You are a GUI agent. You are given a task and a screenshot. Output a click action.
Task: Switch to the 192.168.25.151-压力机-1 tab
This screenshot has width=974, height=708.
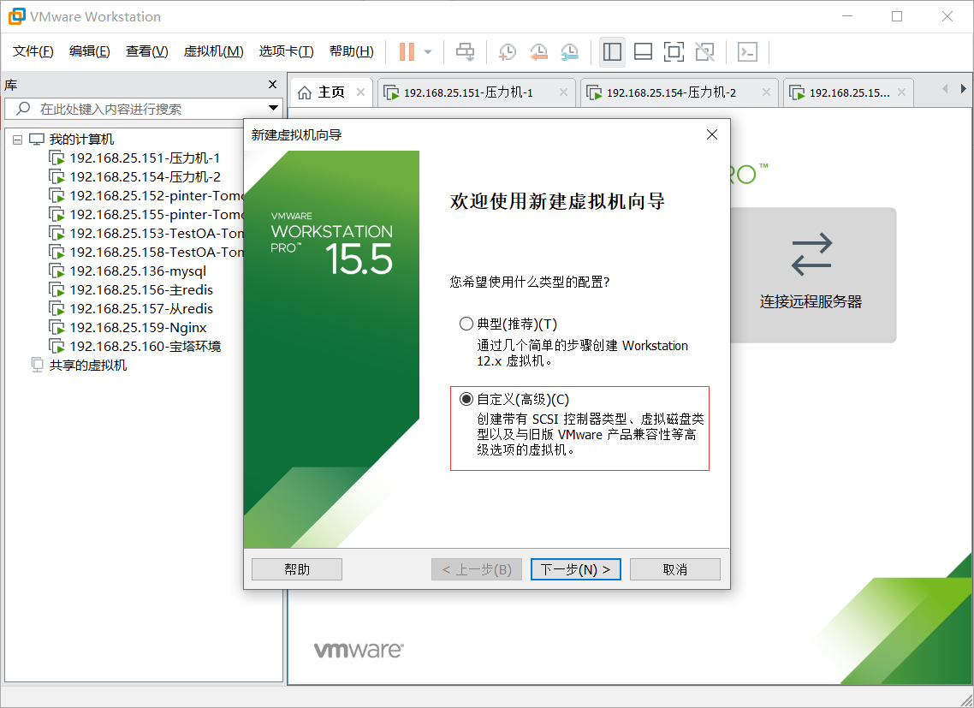tap(476, 92)
